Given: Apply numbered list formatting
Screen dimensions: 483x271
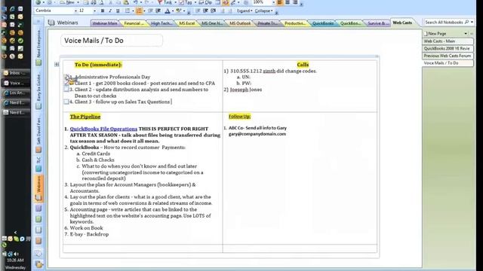Looking at the screenshot, I should (139, 11).
